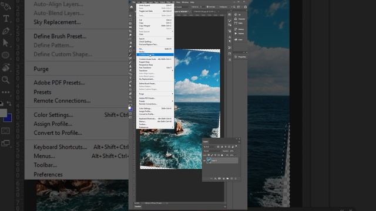Select the Rectangular Marquee tool in the small toolbar

[x=130, y=19]
